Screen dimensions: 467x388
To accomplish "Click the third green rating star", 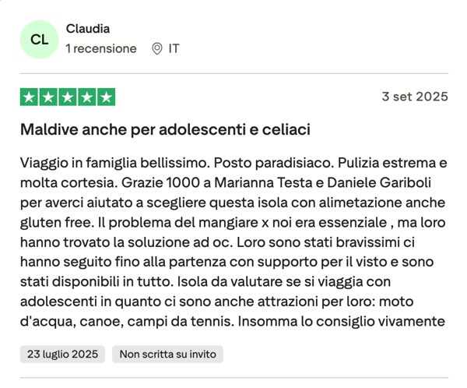I will coord(68,97).
